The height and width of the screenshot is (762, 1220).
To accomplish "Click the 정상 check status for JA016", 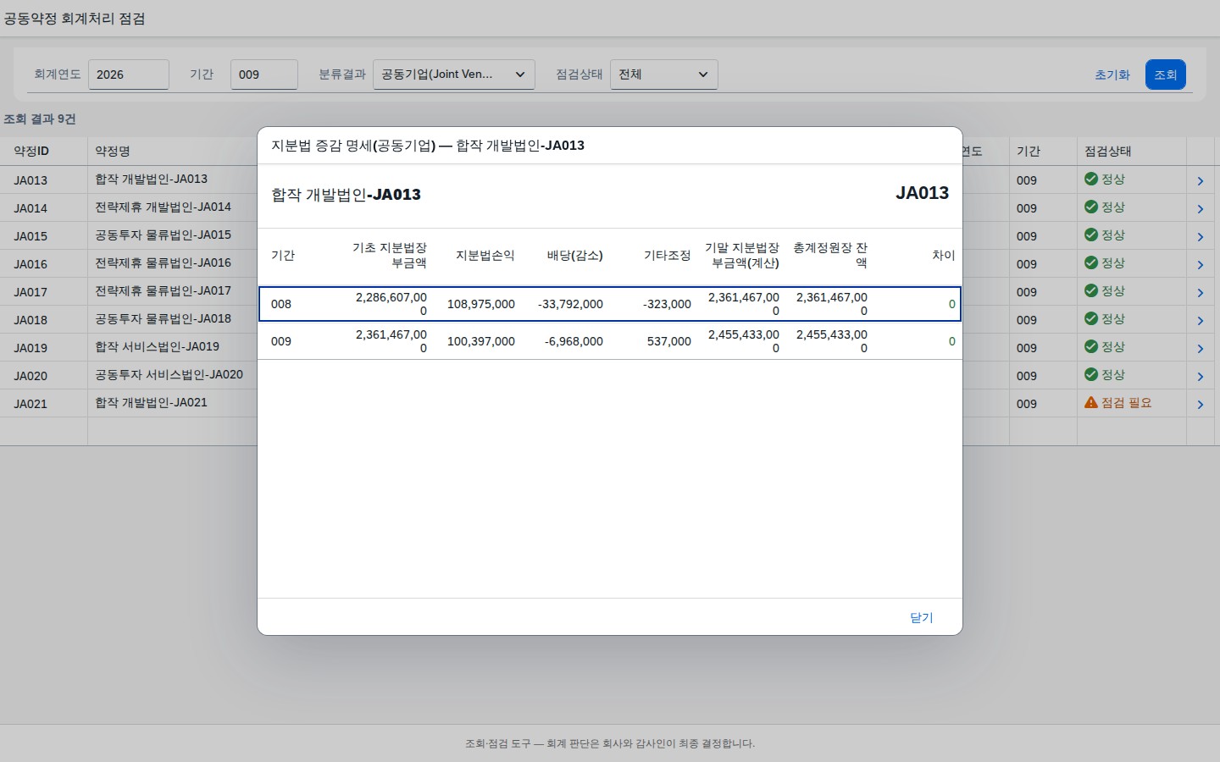I will point(1105,263).
